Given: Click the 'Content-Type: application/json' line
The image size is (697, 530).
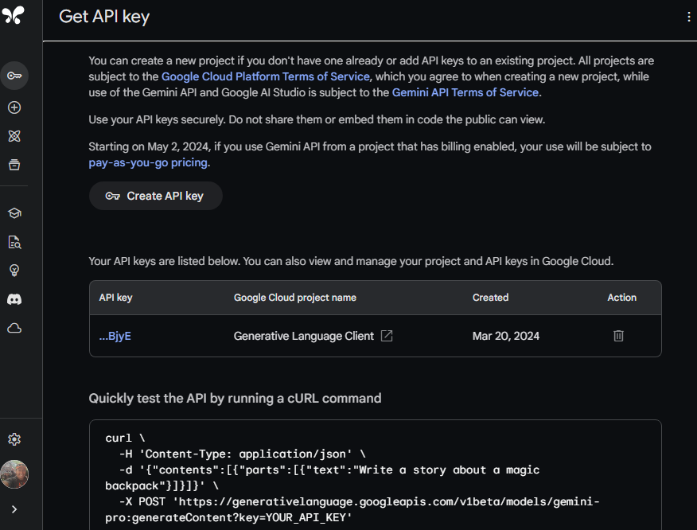Looking at the screenshot, I should click(242, 454).
